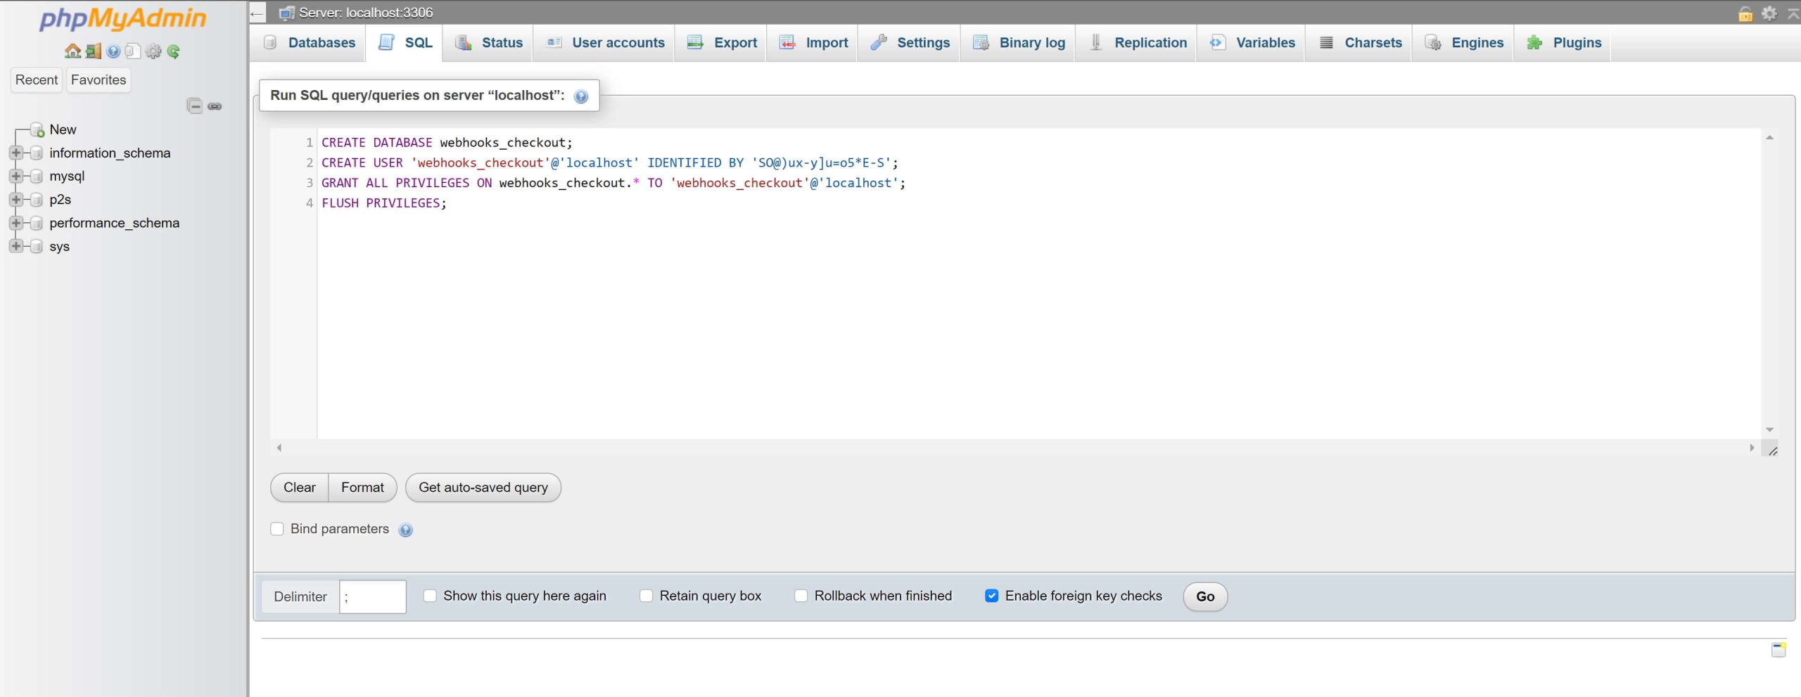
Task: Select the SQL tab
Action: coord(405,43)
